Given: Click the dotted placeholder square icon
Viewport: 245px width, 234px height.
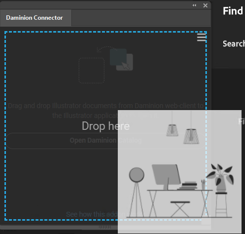Looking at the screenshot, I should point(92,71).
